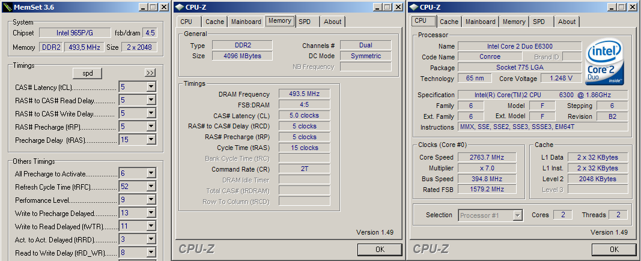
Task: Select the Memory tab in the middle CPU-Z window
Action: [x=280, y=21]
